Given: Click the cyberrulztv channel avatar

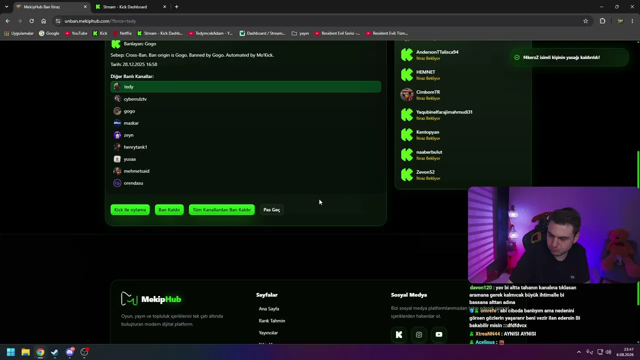Looking at the screenshot, I should click(117, 99).
